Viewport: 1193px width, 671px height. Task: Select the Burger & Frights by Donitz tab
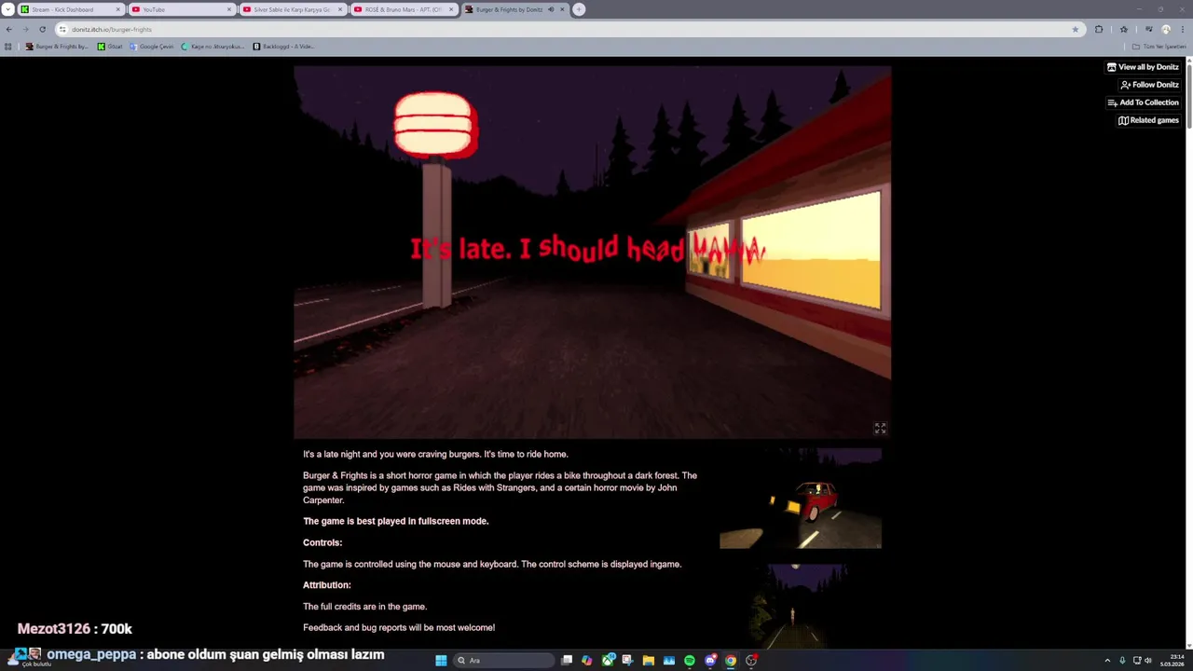[x=514, y=9]
